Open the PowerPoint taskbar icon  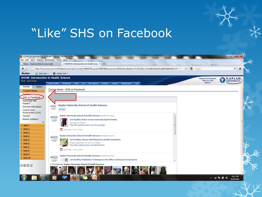click(x=95, y=178)
